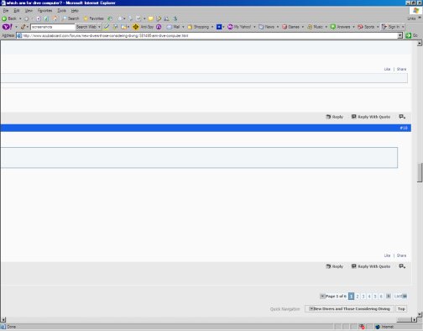
Task: Open the Music toolbar button
Action: coord(316,27)
